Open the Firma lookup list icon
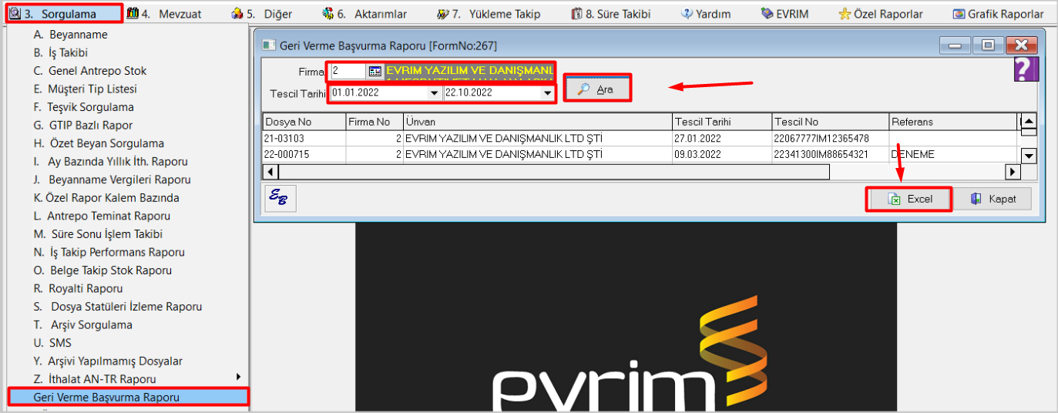Viewport: 1058px width, 413px height. pos(374,71)
